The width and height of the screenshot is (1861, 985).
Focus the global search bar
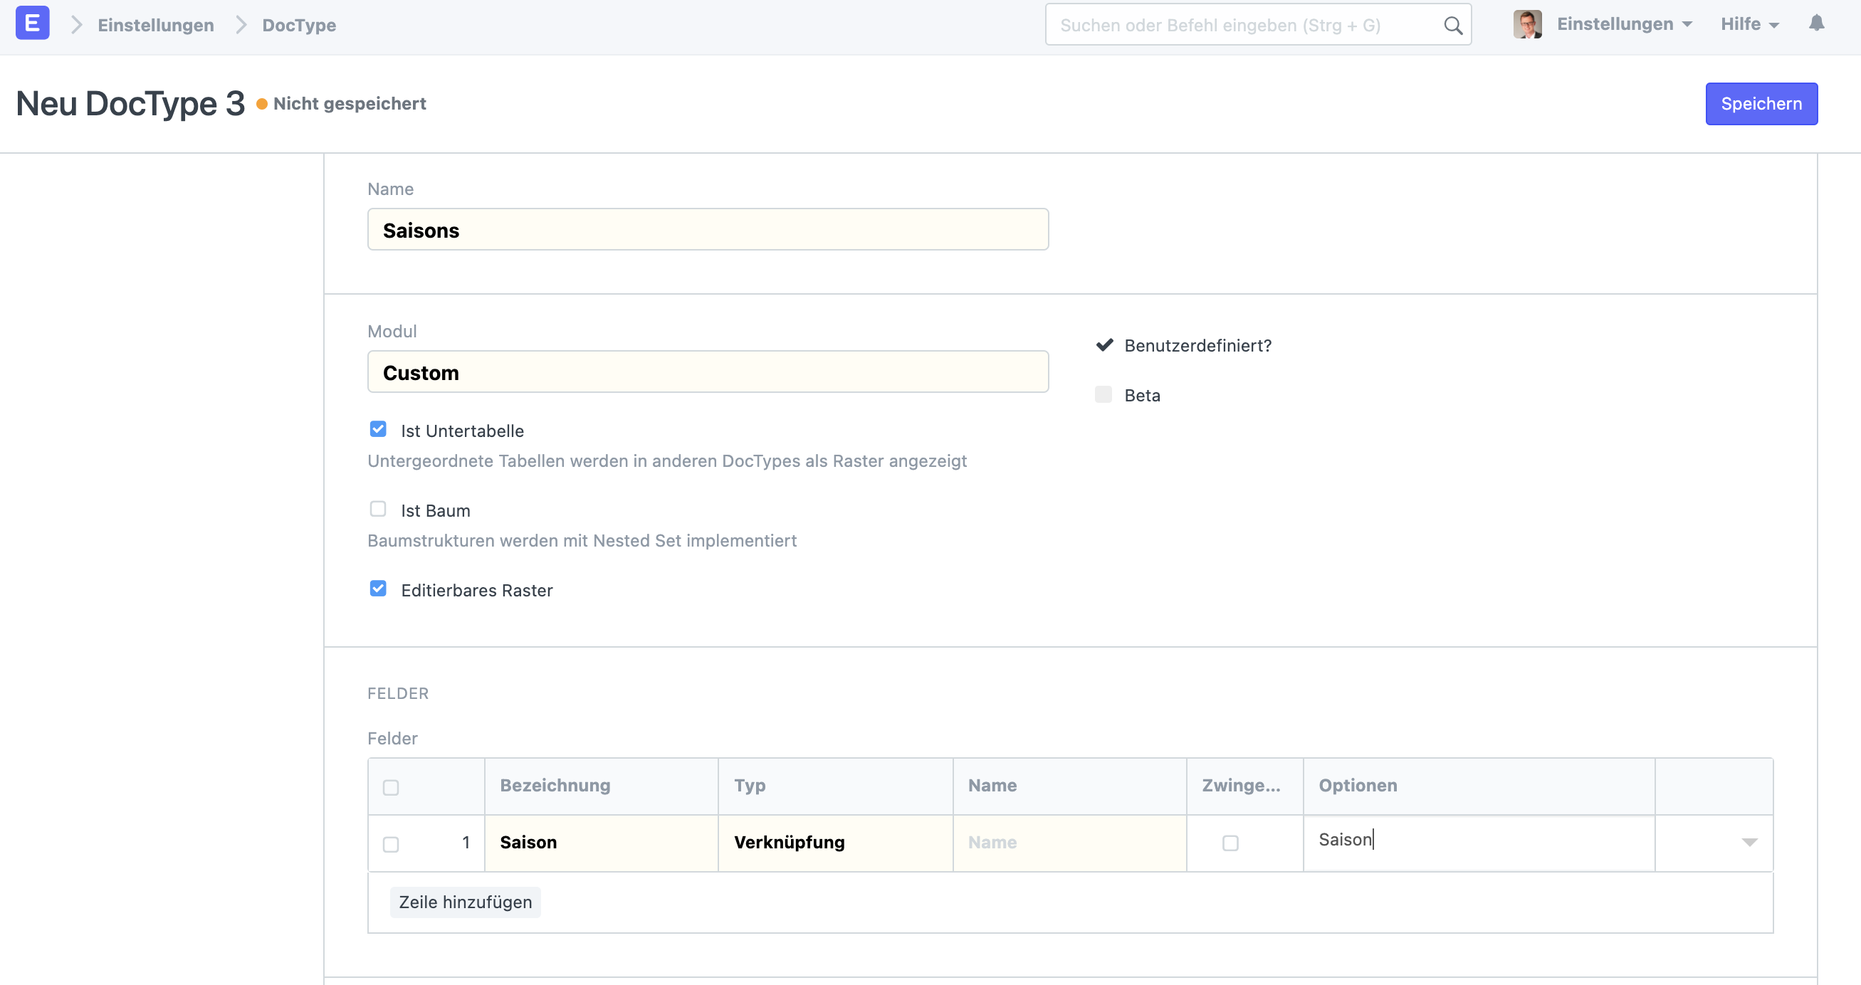(1258, 26)
